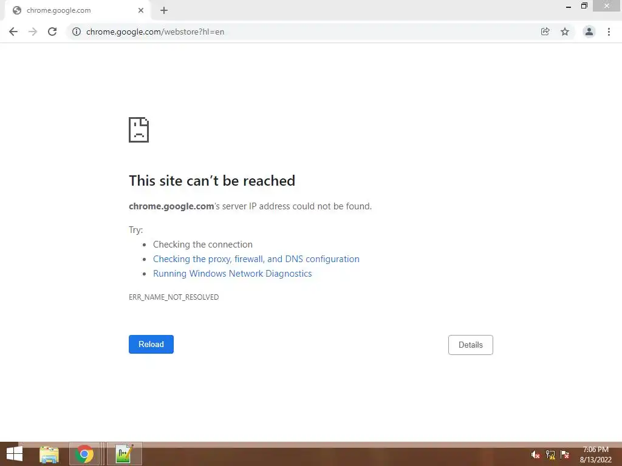622x466 pixels.
Task: Click the sad page error icon
Action: pyautogui.click(x=139, y=130)
